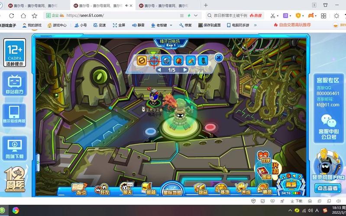
Task: Open the 图鉴 encyclopedia book icon
Action: pyautogui.click(x=264, y=173)
